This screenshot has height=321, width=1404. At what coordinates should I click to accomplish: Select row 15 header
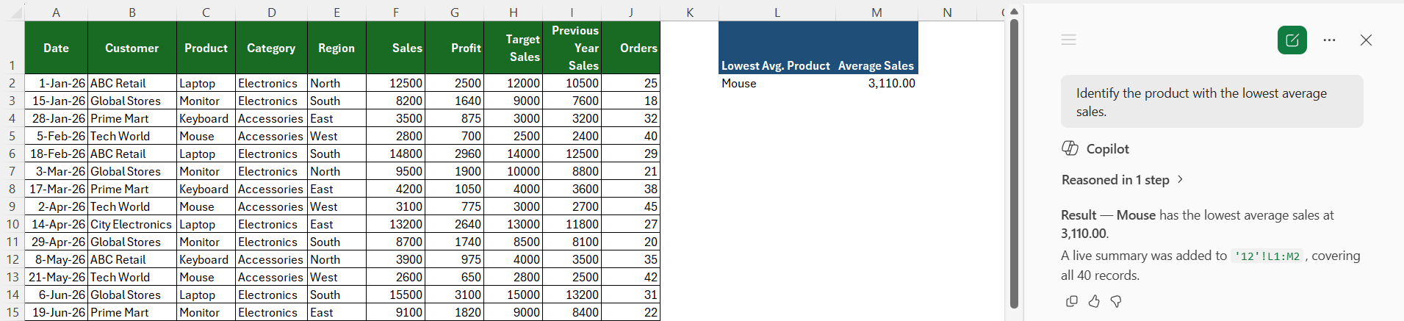click(12, 312)
